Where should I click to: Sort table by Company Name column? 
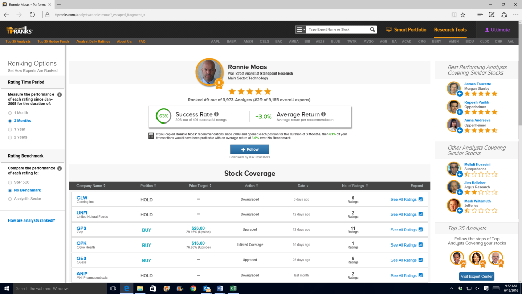coord(91,186)
